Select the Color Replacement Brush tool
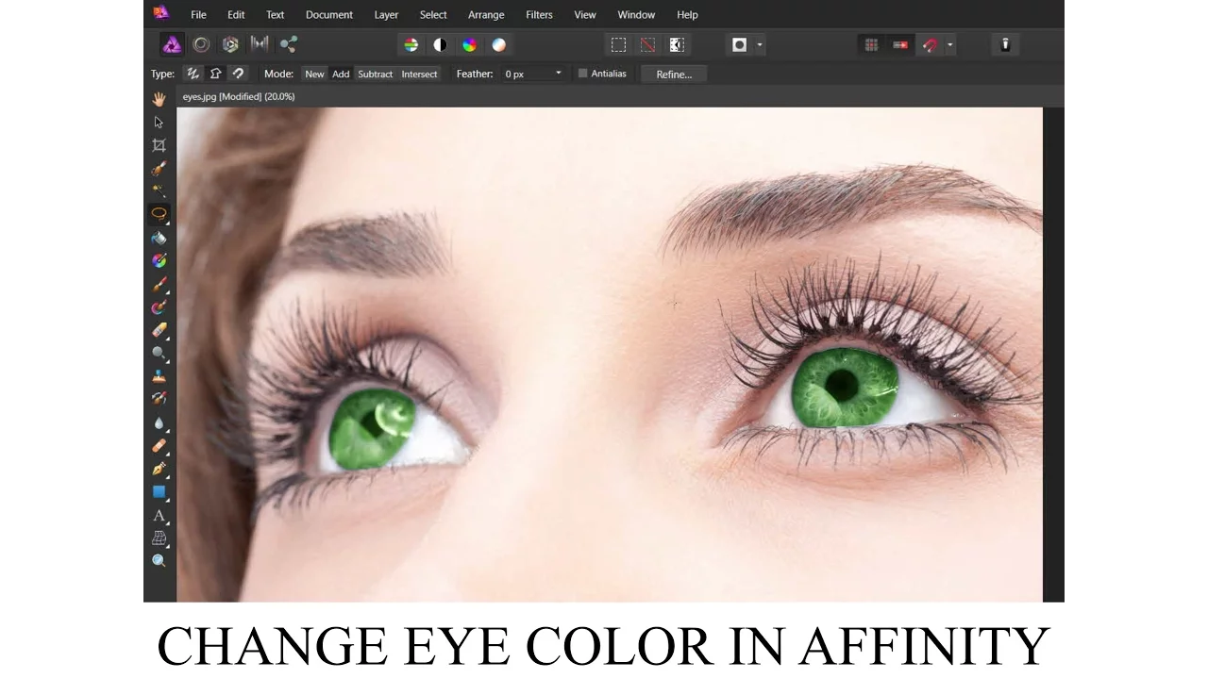This screenshot has height=679, width=1208. 159,306
